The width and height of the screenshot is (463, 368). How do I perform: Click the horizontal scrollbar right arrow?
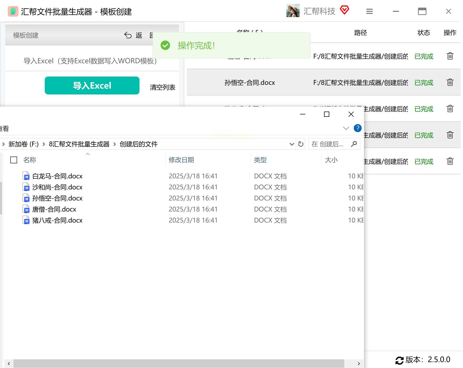[x=359, y=364]
